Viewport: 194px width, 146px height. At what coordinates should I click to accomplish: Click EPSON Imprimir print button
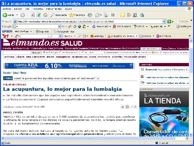[x=42, y=31]
